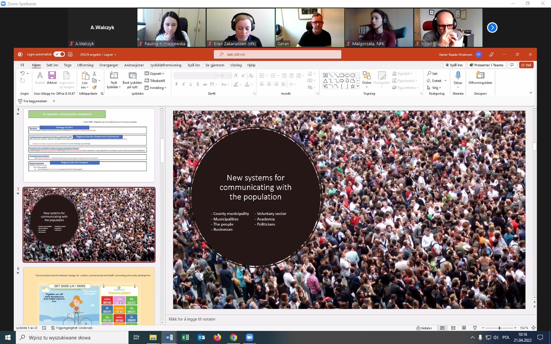Click the Lim inn paste icon

85,76
